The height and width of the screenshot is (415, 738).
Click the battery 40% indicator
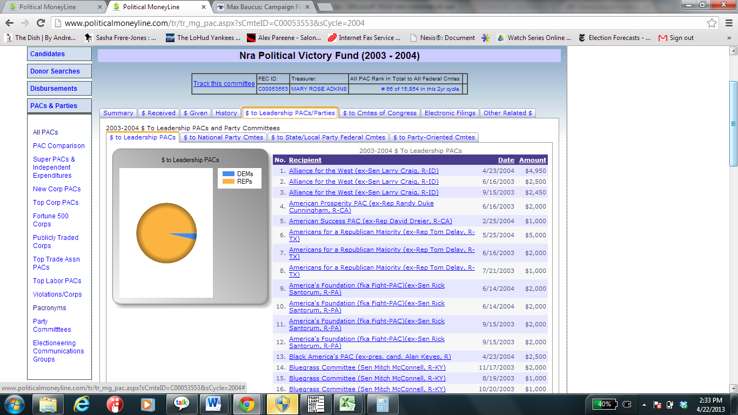[x=605, y=404]
